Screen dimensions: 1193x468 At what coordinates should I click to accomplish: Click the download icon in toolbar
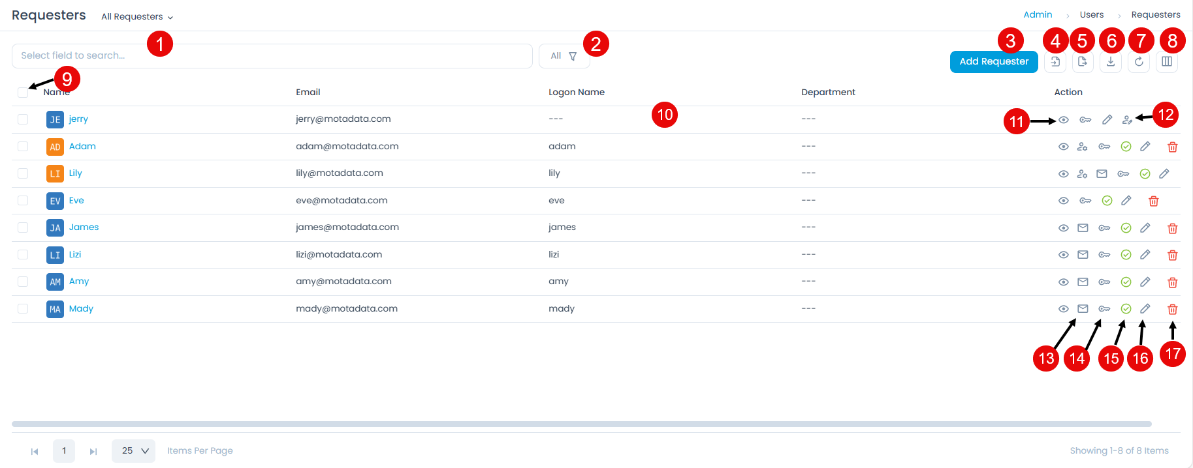coord(1111,62)
